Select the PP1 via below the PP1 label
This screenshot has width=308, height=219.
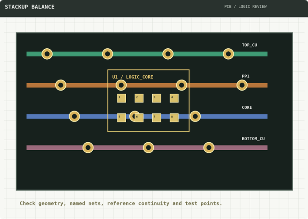pos(242,85)
